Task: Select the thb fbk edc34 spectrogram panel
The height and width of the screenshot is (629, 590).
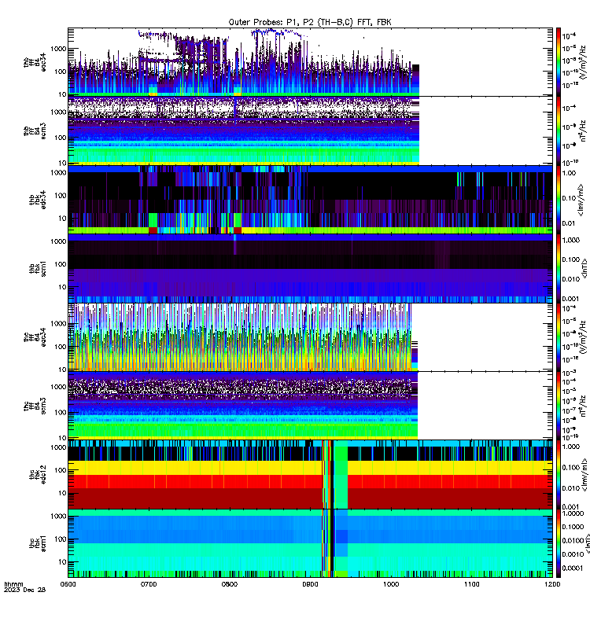Action: [310, 200]
